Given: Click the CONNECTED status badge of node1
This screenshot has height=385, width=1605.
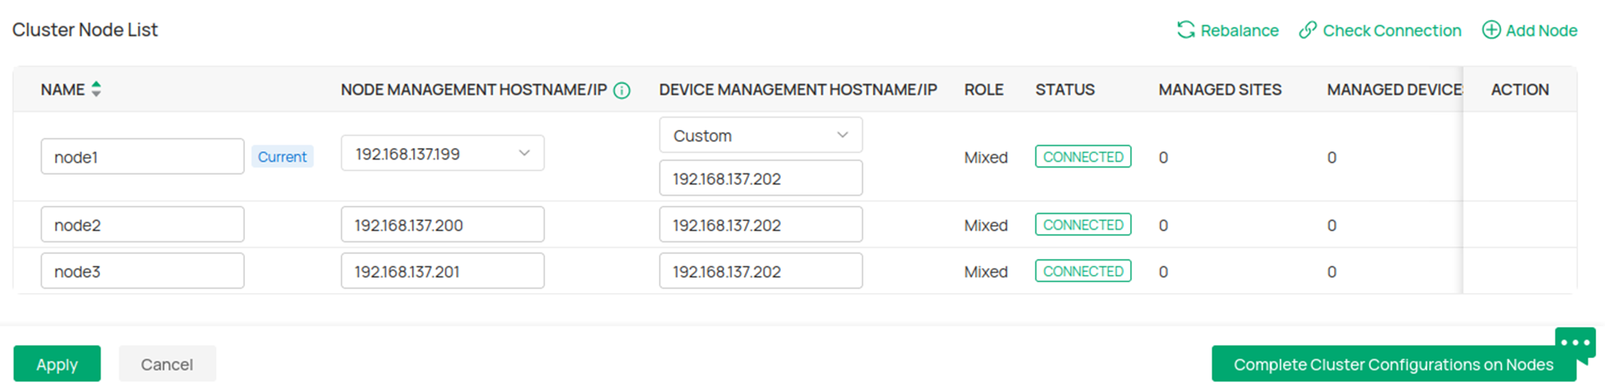Looking at the screenshot, I should [x=1083, y=157].
